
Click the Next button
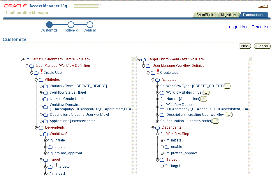(x=245, y=46)
